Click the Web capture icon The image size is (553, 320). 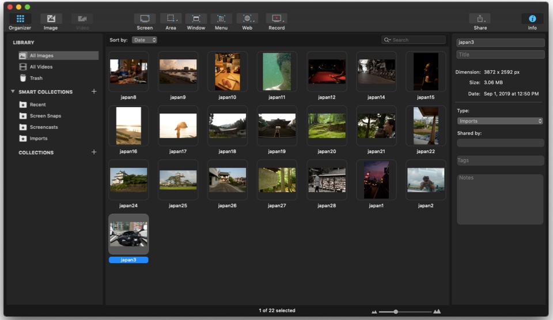[247, 19]
